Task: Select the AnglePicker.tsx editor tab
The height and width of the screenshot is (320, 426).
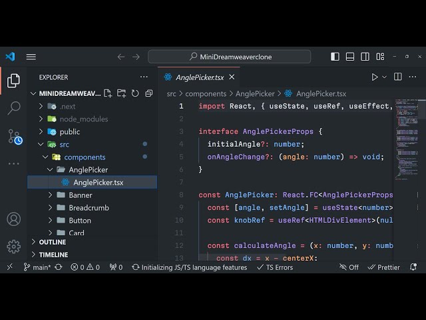Action: pyautogui.click(x=199, y=77)
